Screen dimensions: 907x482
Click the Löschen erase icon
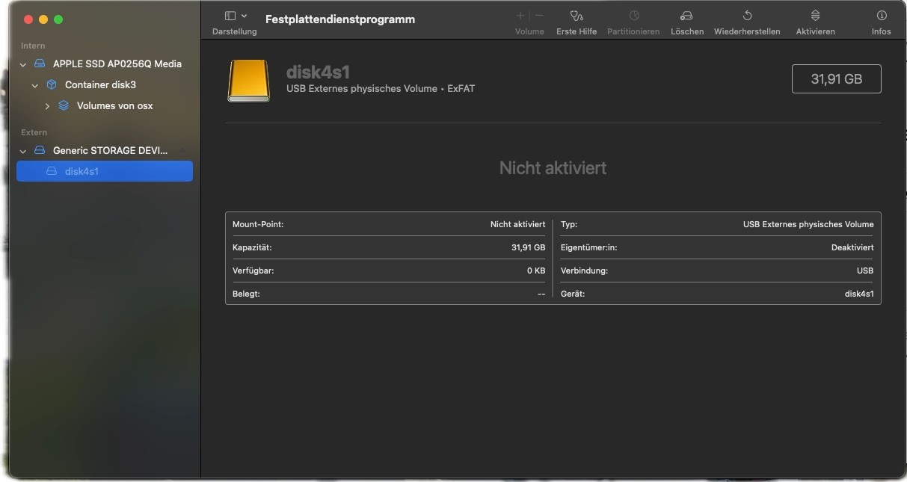coord(686,16)
